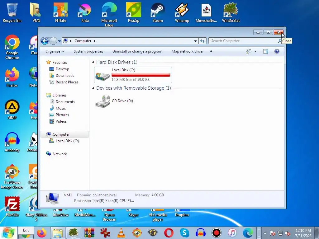Open recent pages dropdown next to nav arrows
The width and height of the screenshot is (319, 239).
coord(60,41)
